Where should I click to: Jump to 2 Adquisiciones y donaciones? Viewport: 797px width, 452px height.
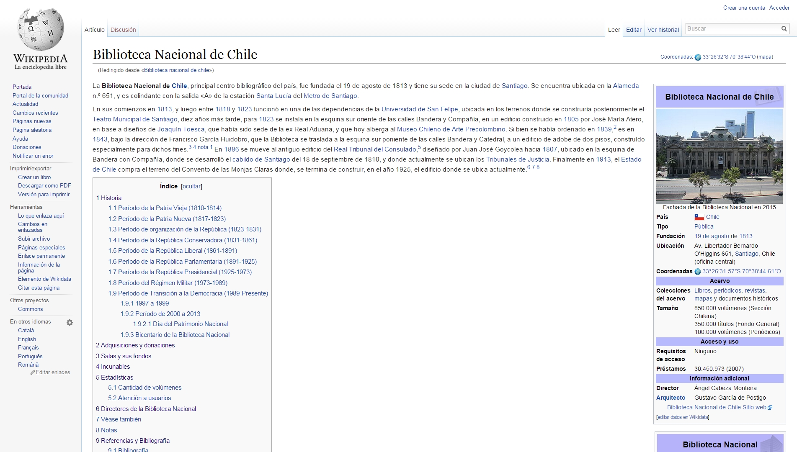tap(135, 345)
